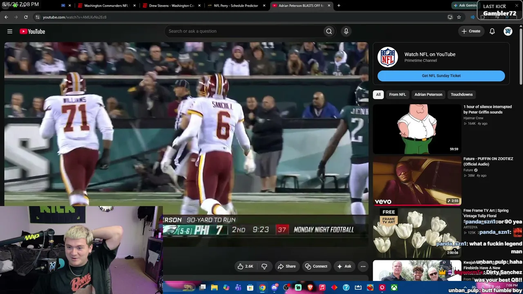Click the search magnifier button
This screenshot has width=523, height=294.
pos(329,31)
